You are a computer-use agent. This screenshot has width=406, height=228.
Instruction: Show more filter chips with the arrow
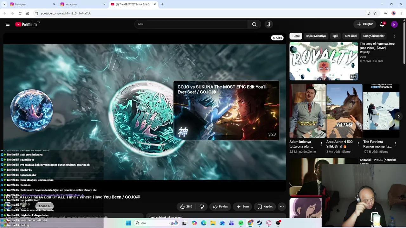pos(394,36)
